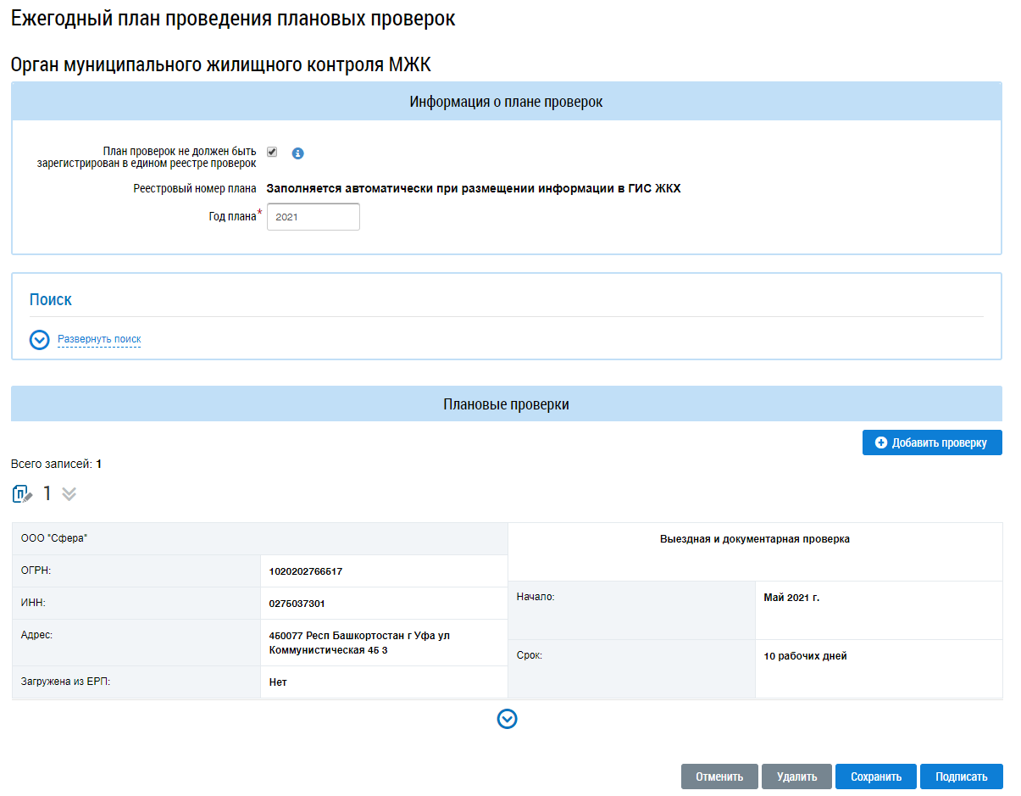
Task: Expand search using the circled chevron icon
Action: (39, 340)
